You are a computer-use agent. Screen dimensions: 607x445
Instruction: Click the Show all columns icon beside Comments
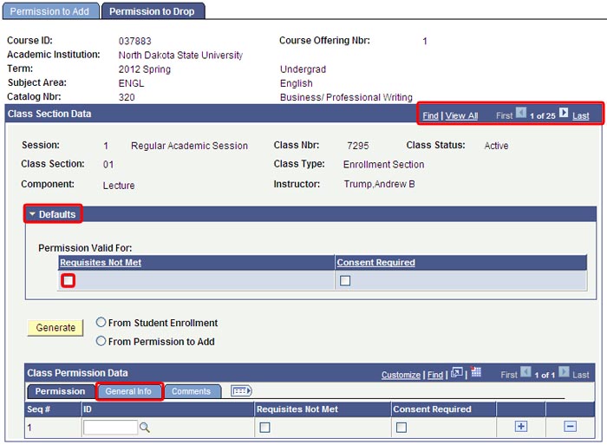point(241,391)
